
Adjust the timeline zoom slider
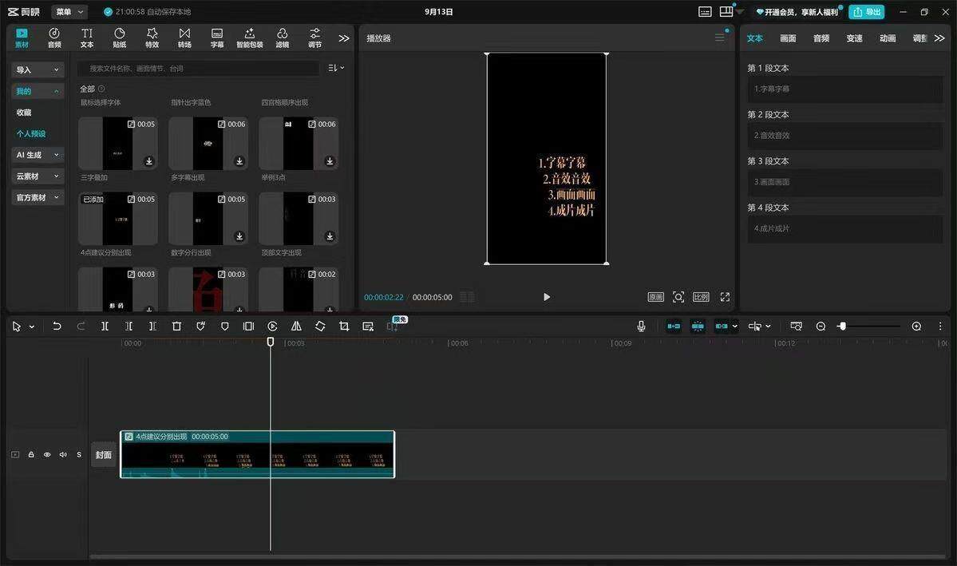(842, 327)
